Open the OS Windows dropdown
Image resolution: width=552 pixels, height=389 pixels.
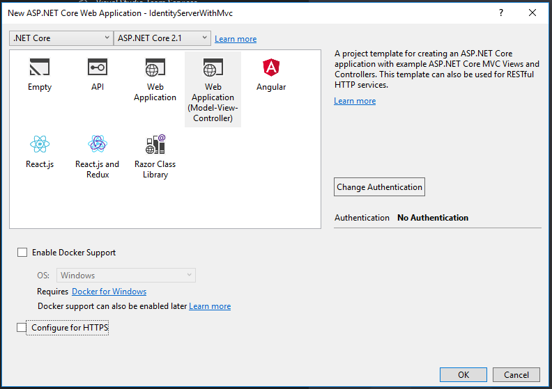[x=126, y=275]
